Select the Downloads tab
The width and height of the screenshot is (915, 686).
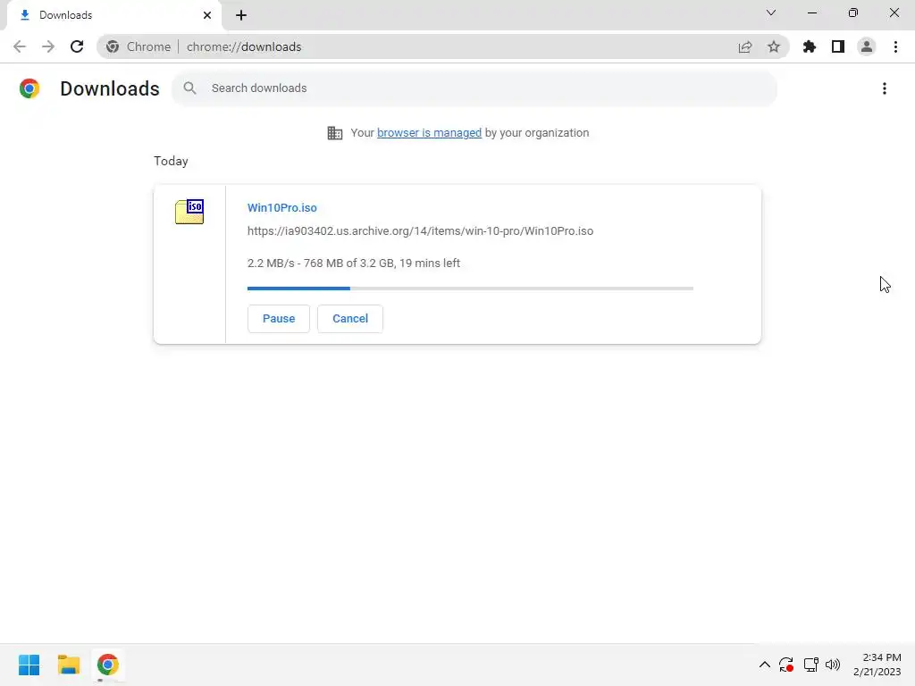[x=113, y=15]
